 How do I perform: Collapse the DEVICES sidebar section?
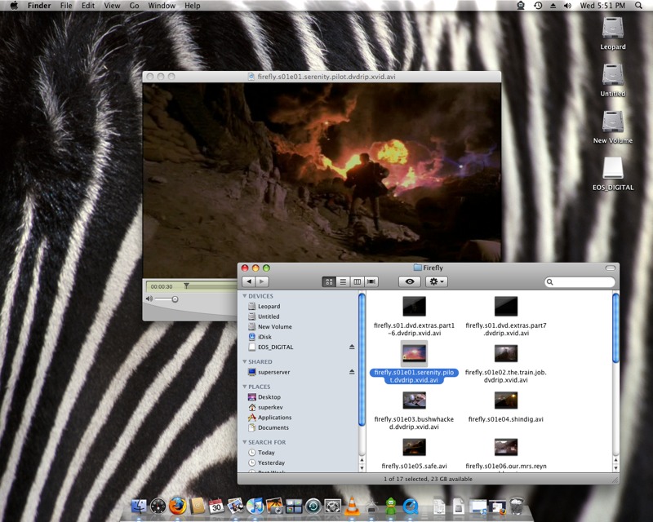[245, 296]
